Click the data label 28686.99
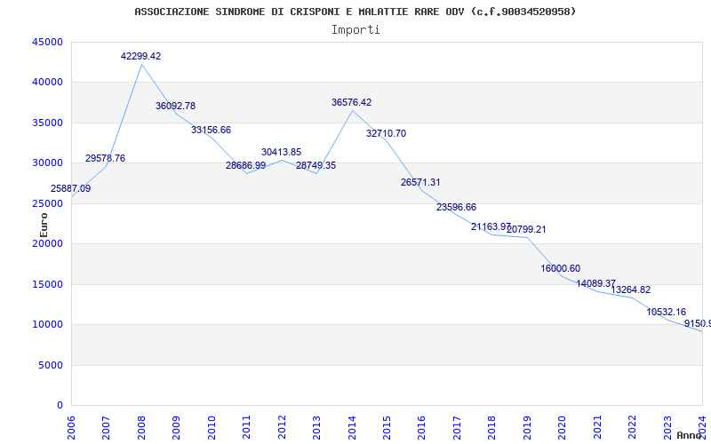 246,165
